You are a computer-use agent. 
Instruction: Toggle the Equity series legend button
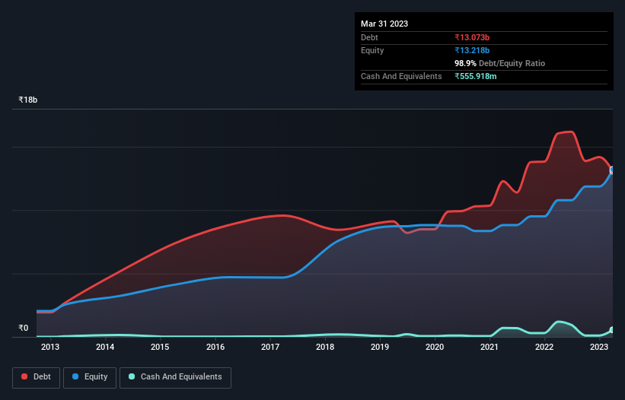coord(90,377)
